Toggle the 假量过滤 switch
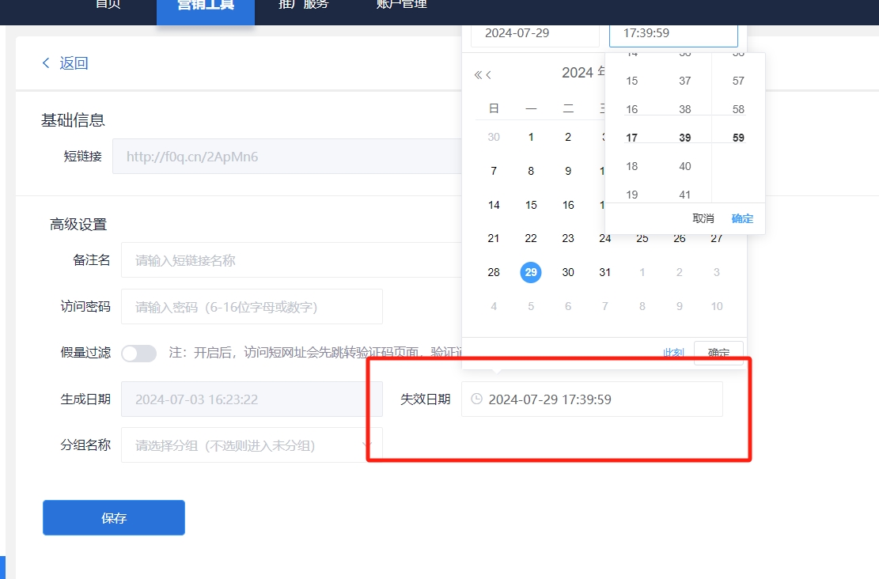The width and height of the screenshot is (879, 579). (x=139, y=353)
